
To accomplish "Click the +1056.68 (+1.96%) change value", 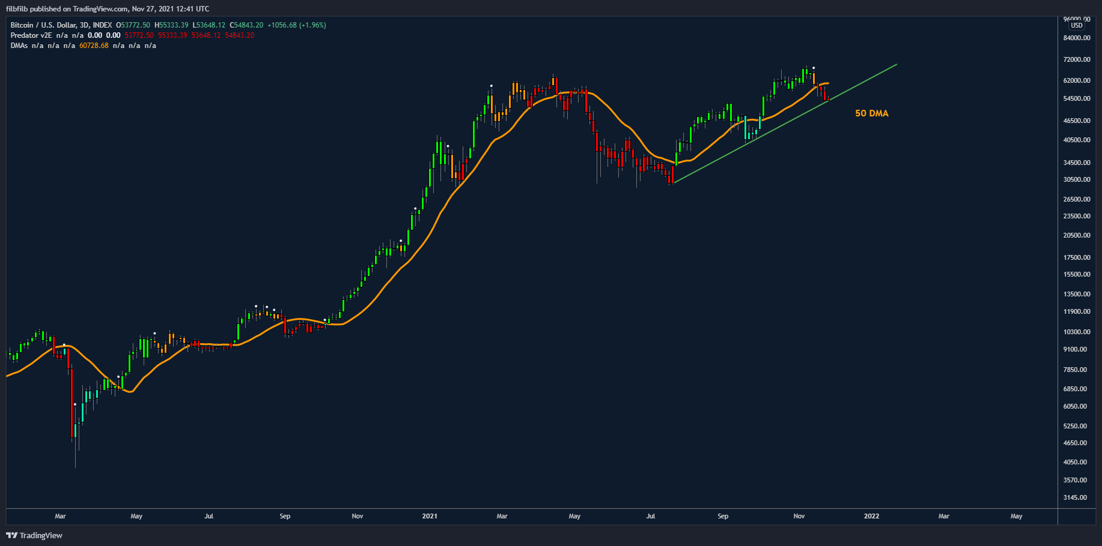I will tap(297, 25).
